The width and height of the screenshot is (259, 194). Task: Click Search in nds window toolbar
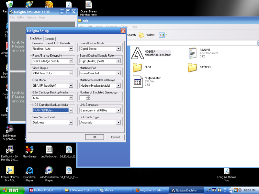pos(131,35)
